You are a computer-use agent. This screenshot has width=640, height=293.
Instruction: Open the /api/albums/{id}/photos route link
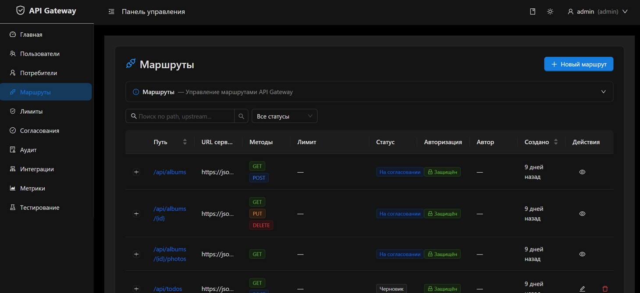click(170, 254)
